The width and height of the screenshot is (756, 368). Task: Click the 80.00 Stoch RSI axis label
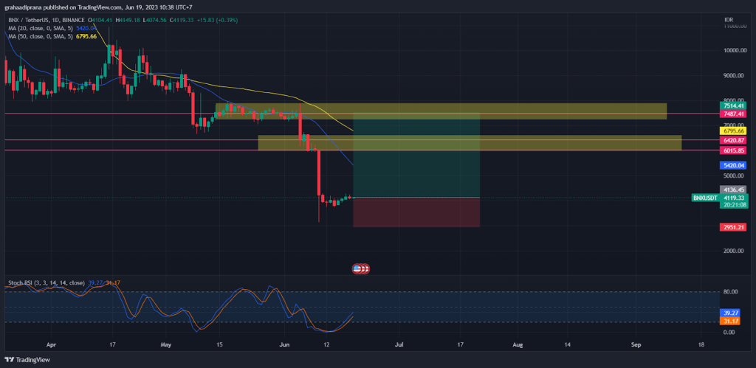[729, 292]
